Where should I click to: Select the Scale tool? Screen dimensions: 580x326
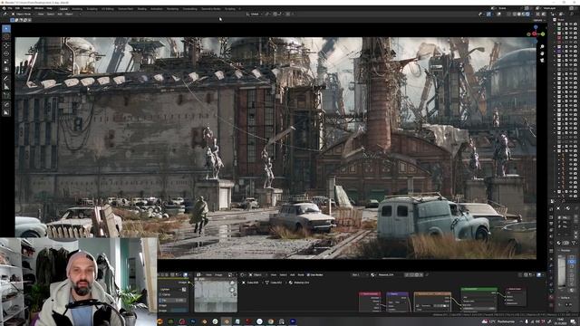[x=6, y=62]
